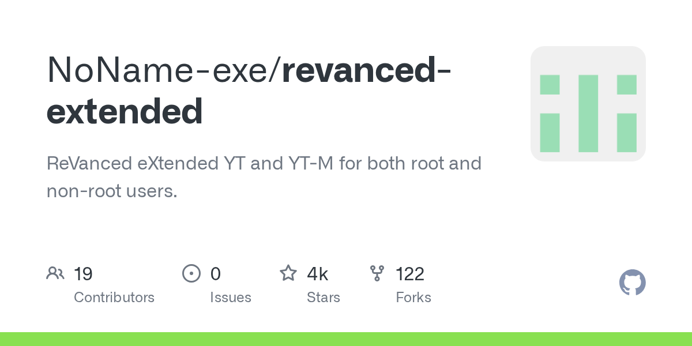This screenshot has width=692, height=346.
Task: Click the Stars star icon
Action: [288, 273]
